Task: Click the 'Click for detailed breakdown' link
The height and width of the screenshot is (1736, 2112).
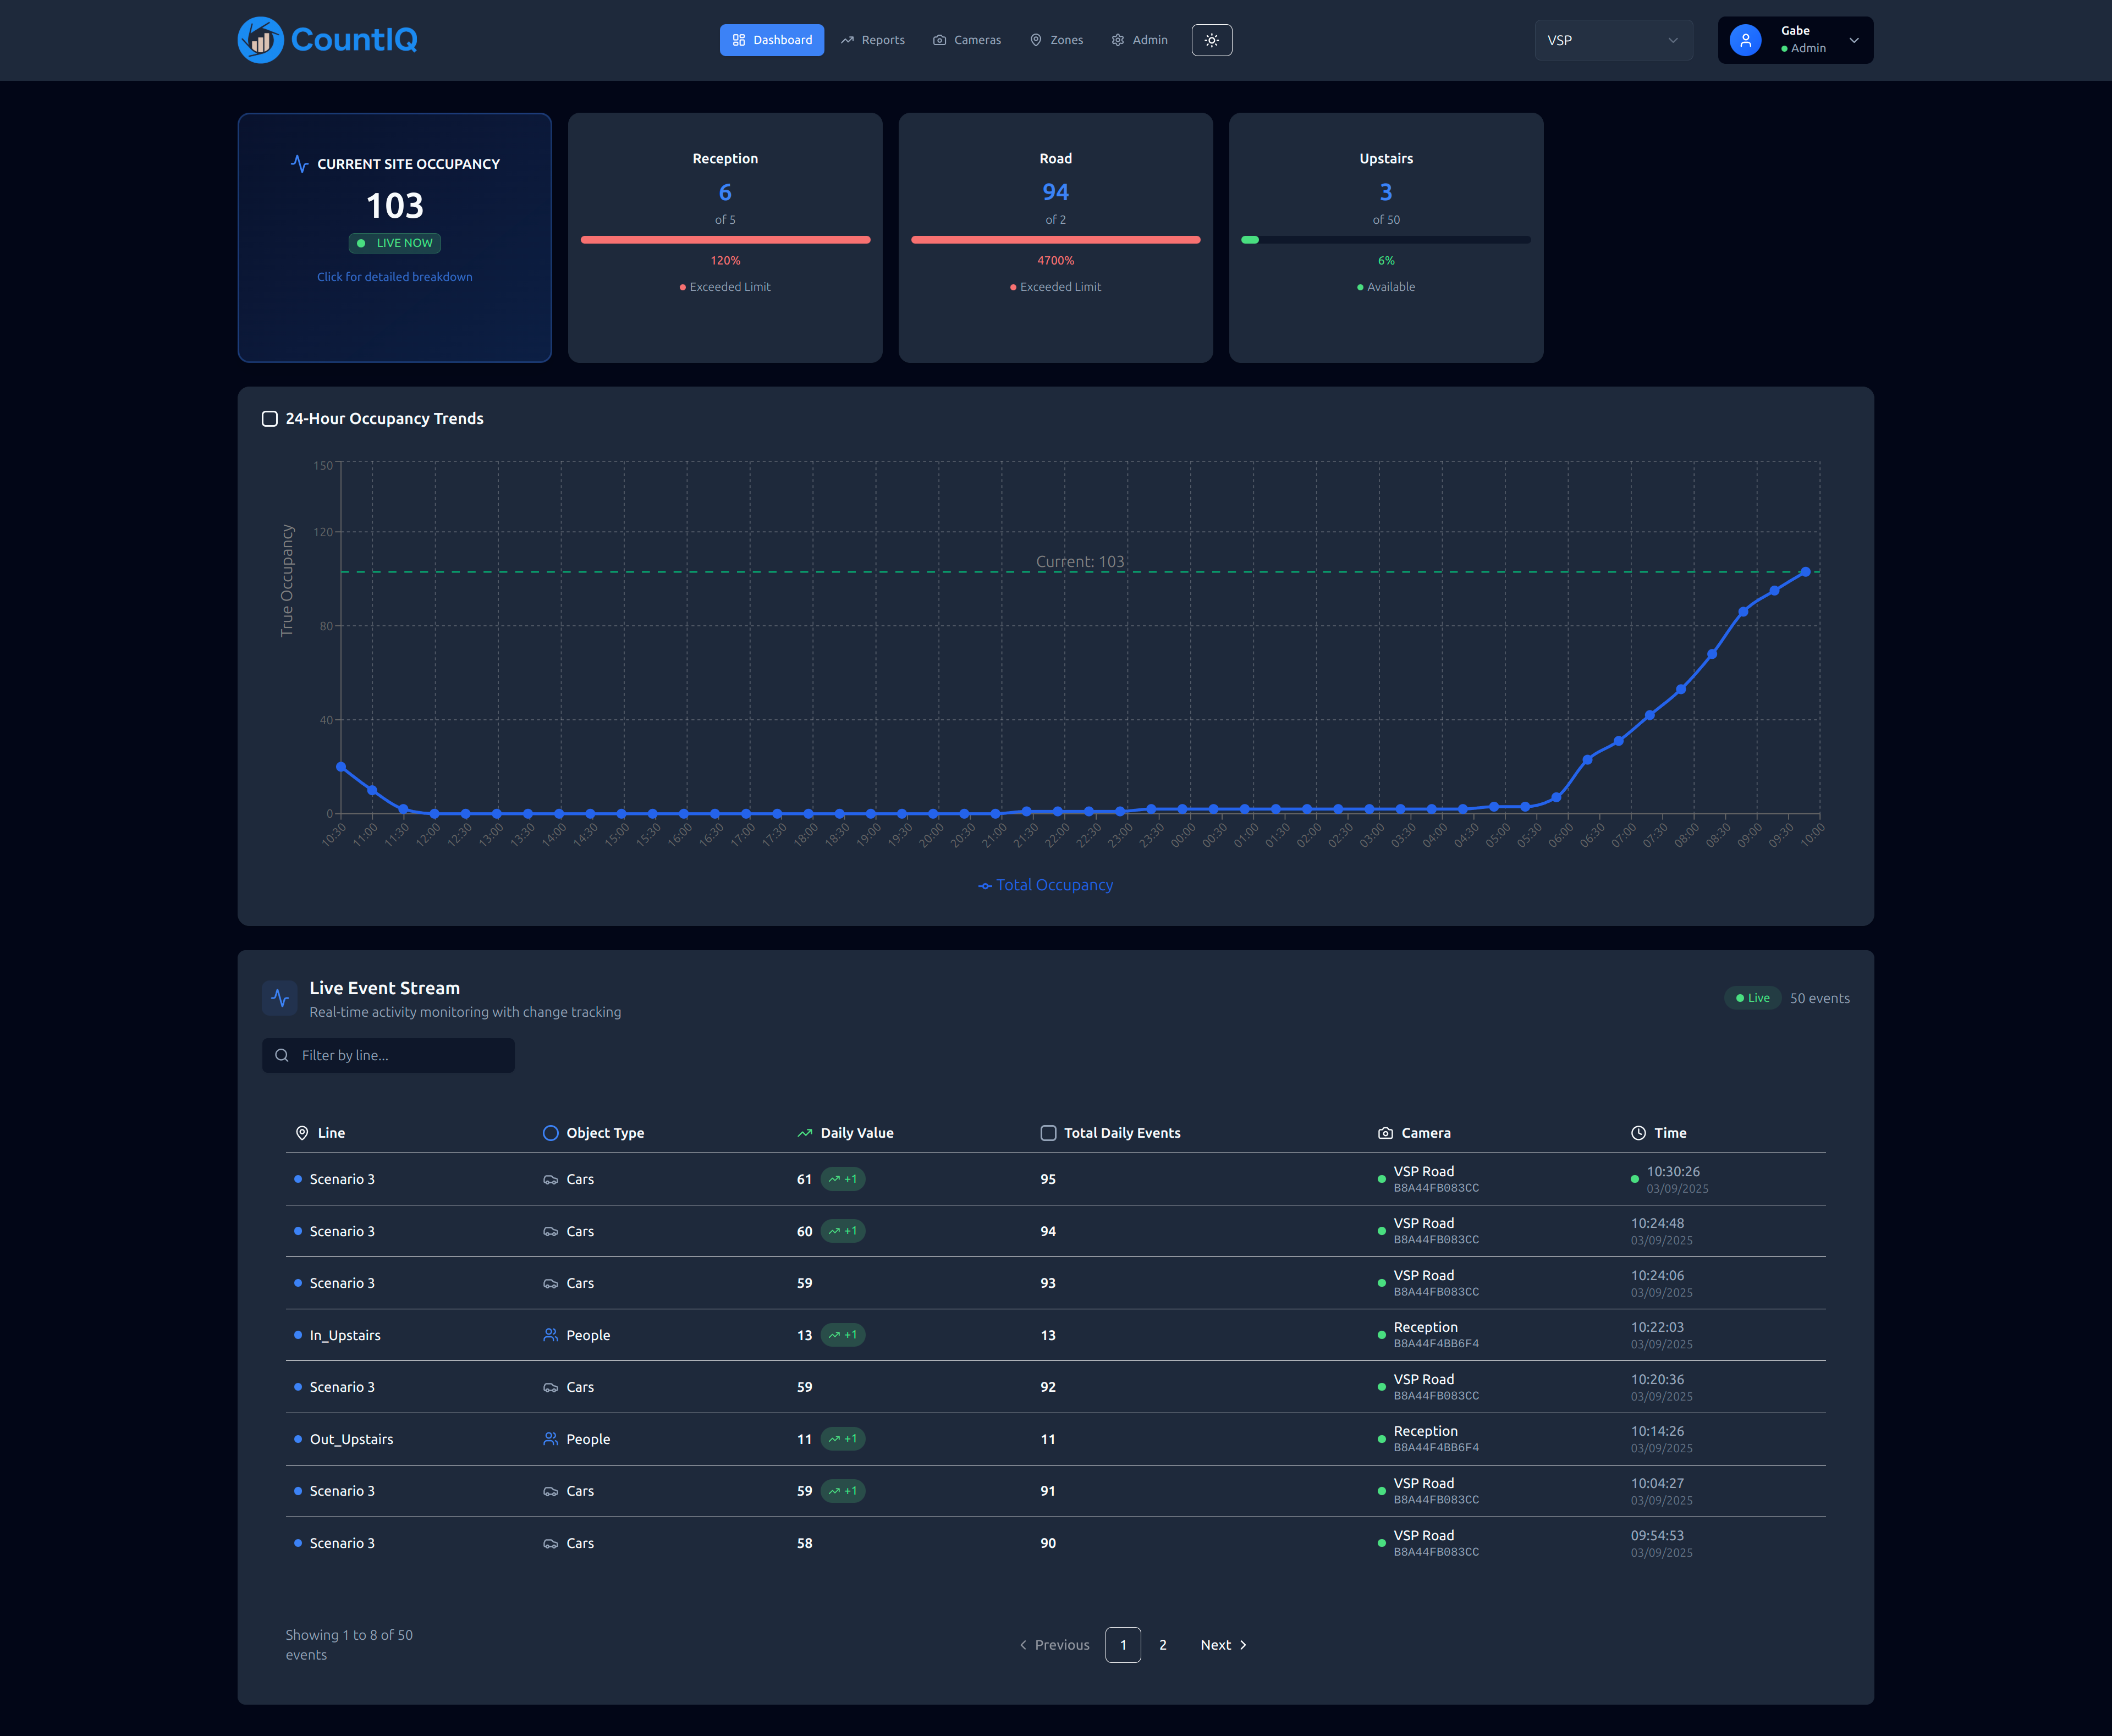Action: pos(394,277)
